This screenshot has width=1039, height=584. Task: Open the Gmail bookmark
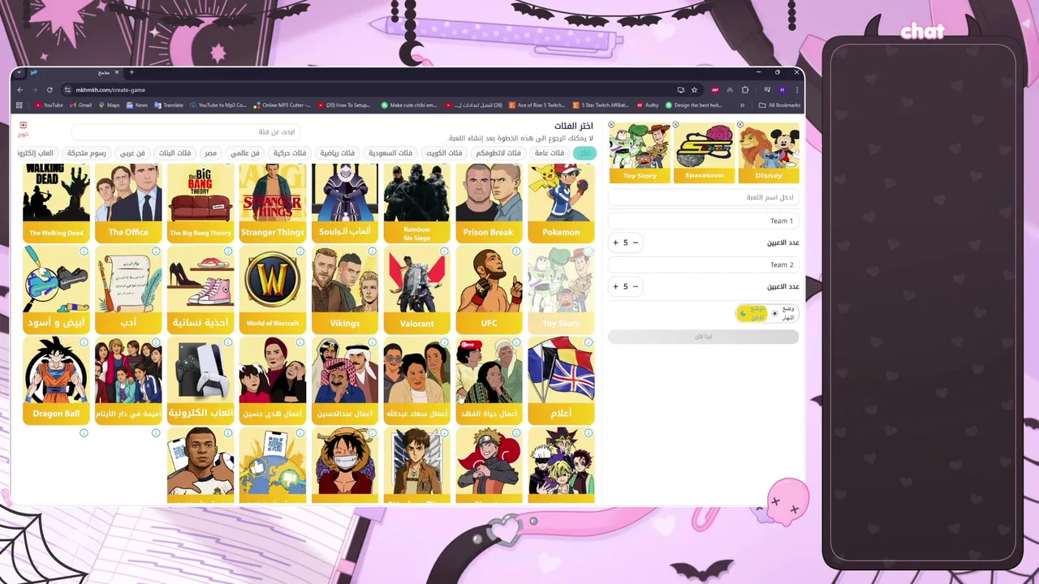[80, 105]
